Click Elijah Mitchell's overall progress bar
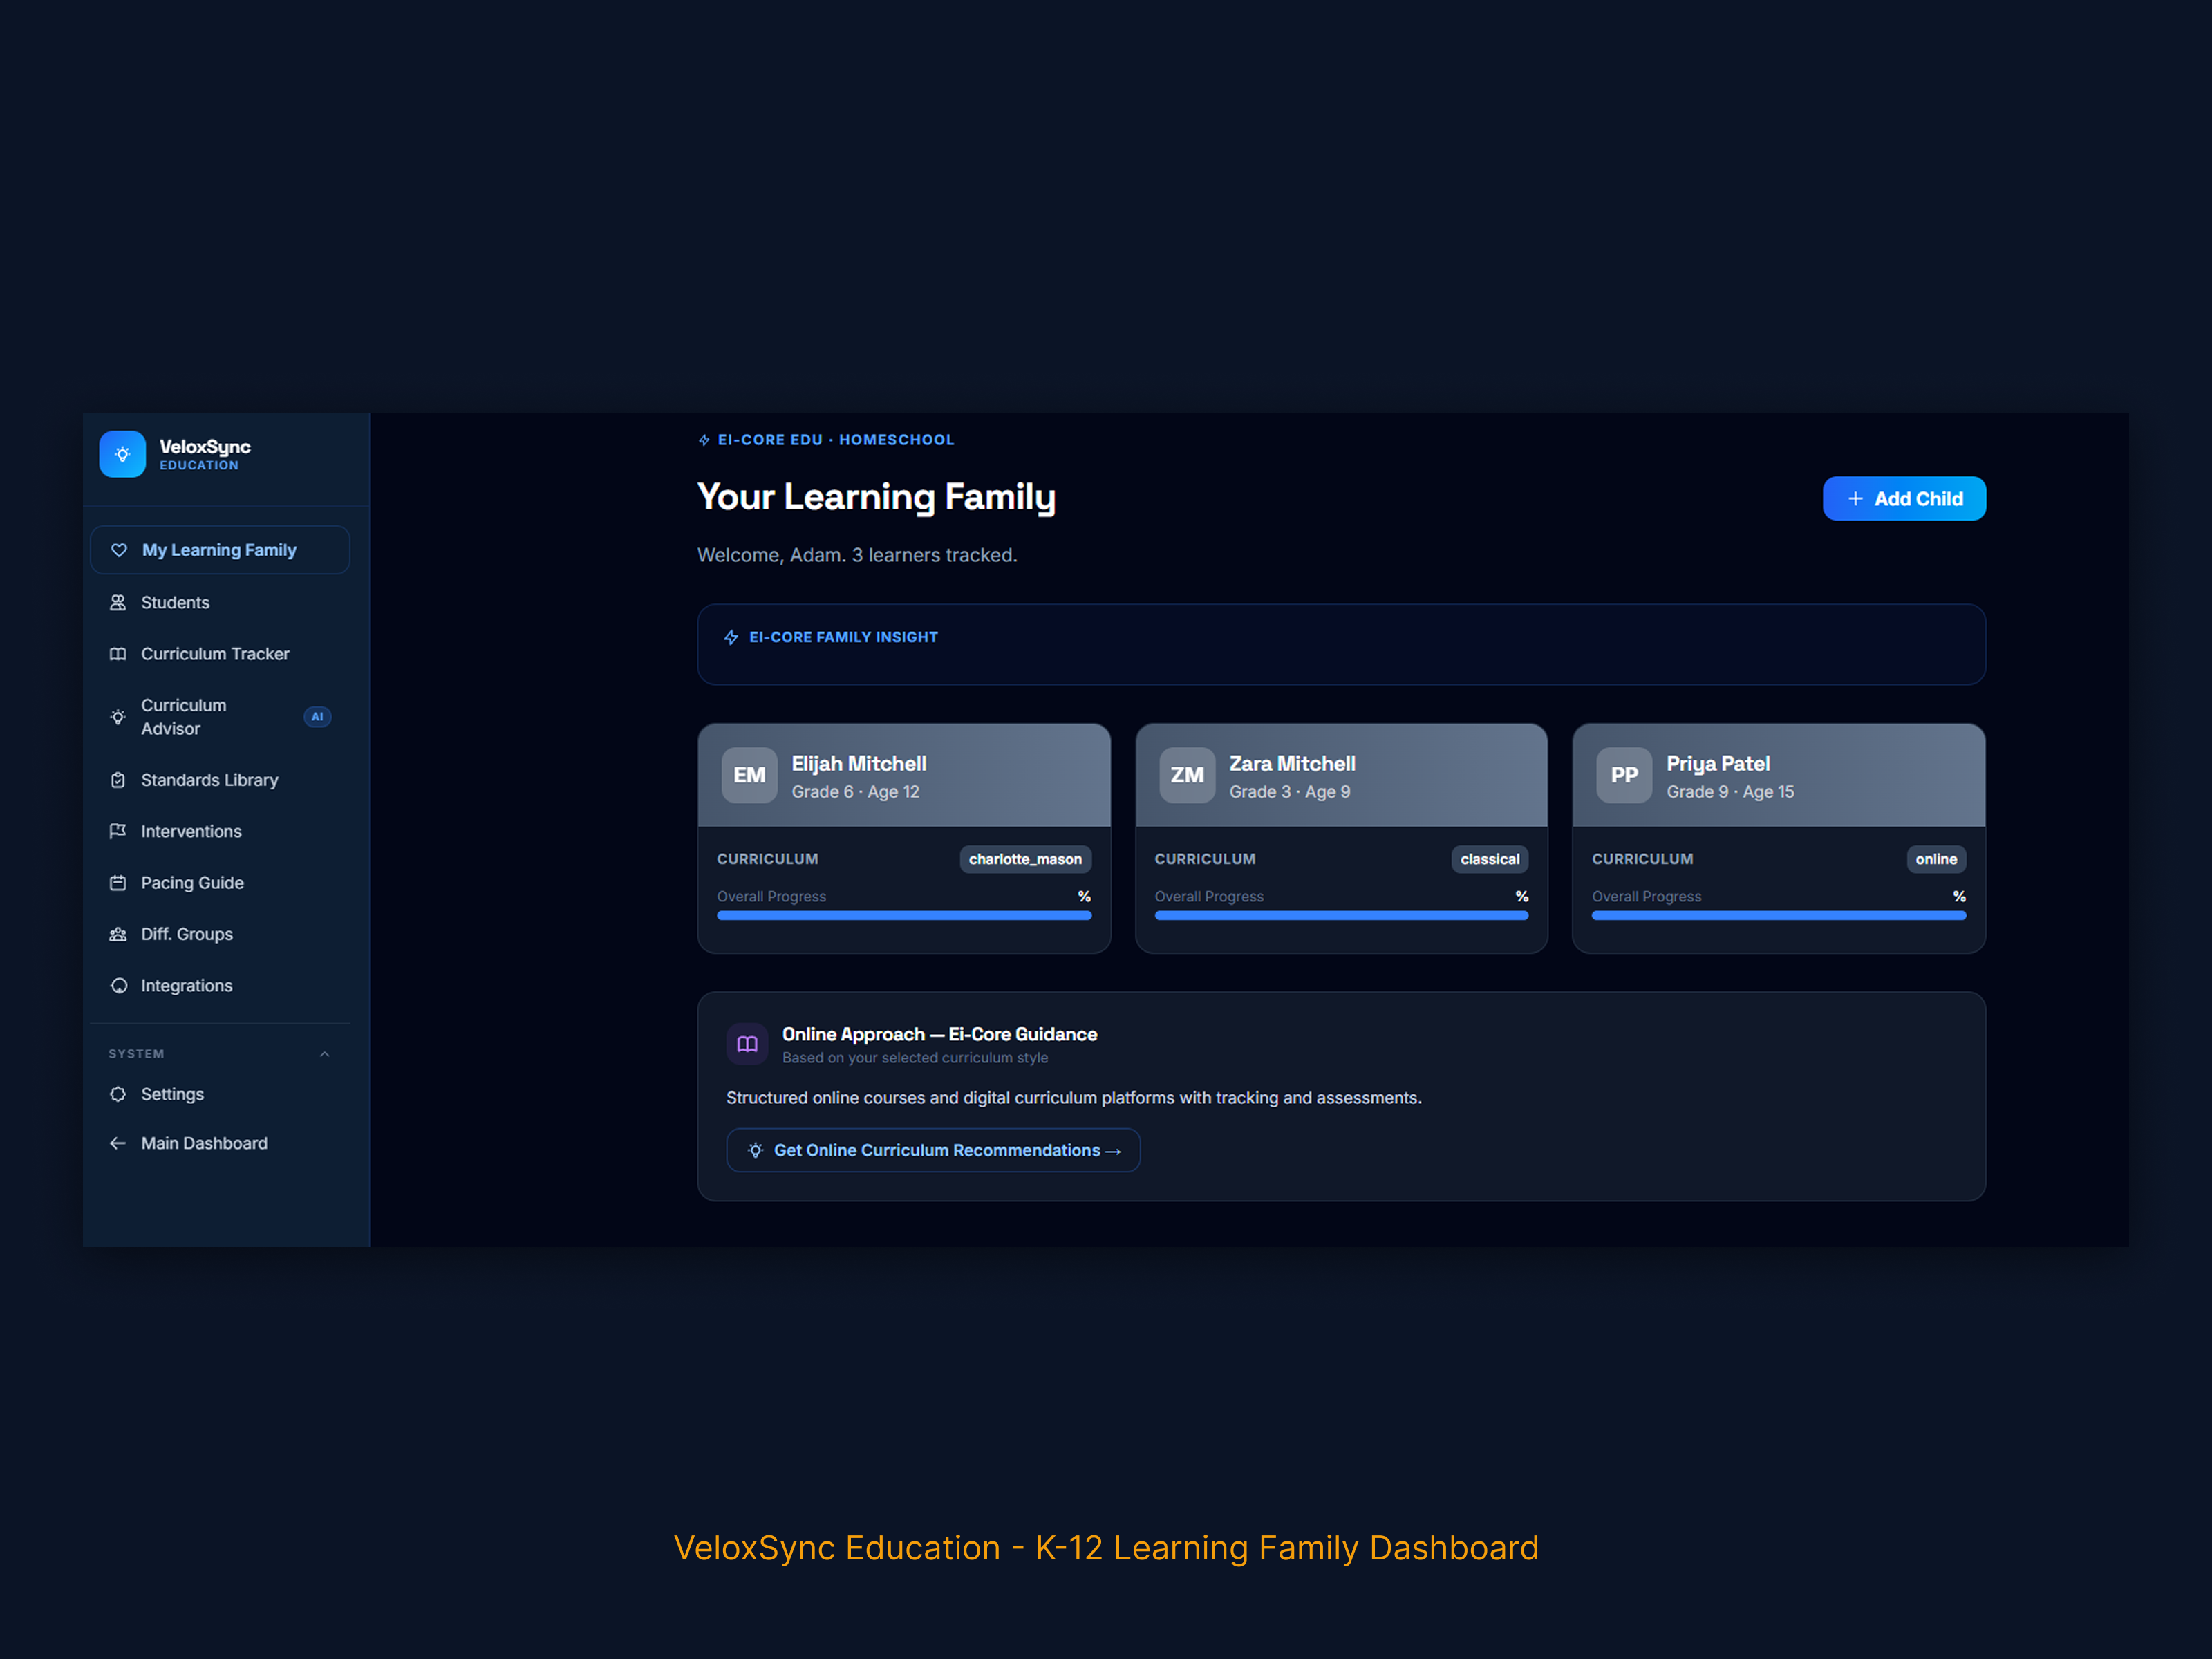This screenshot has width=2212, height=1659. 903,915
